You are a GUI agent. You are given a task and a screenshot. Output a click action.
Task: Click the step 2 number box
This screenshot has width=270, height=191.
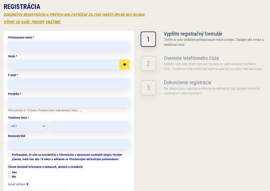pyautogui.click(x=148, y=64)
